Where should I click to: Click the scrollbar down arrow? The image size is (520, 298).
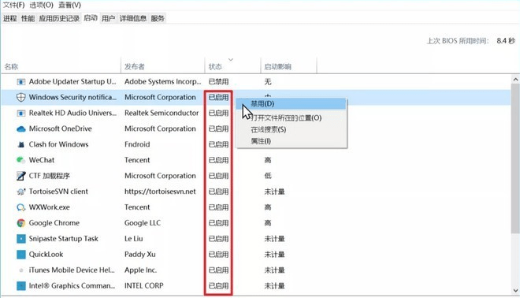point(515,290)
